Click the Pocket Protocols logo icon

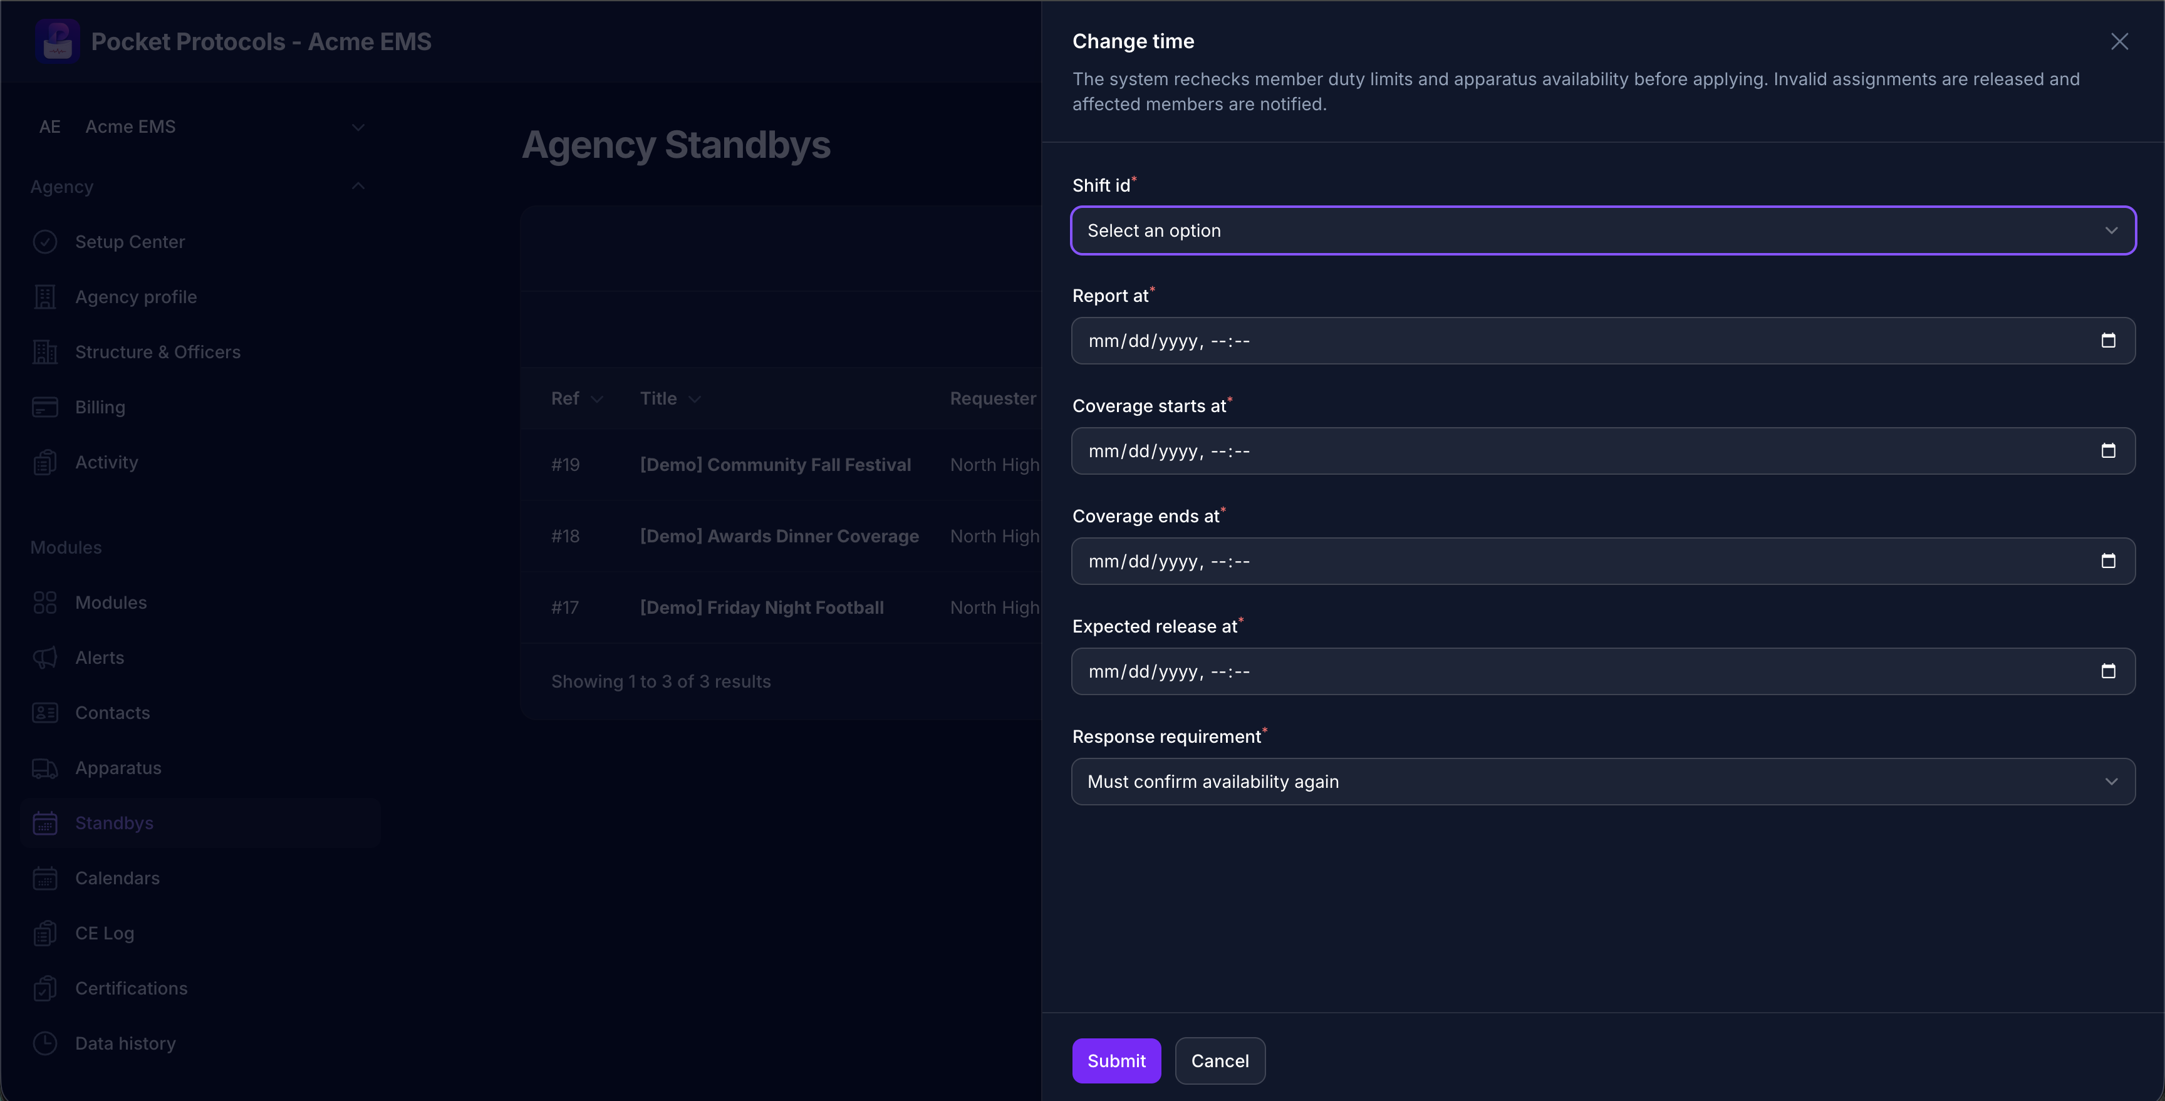[x=57, y=41]
